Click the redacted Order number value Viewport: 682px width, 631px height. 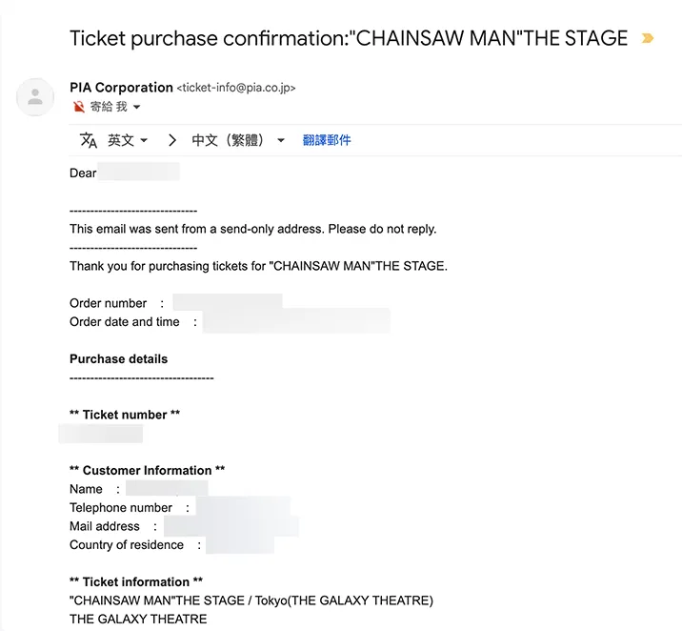228,303
